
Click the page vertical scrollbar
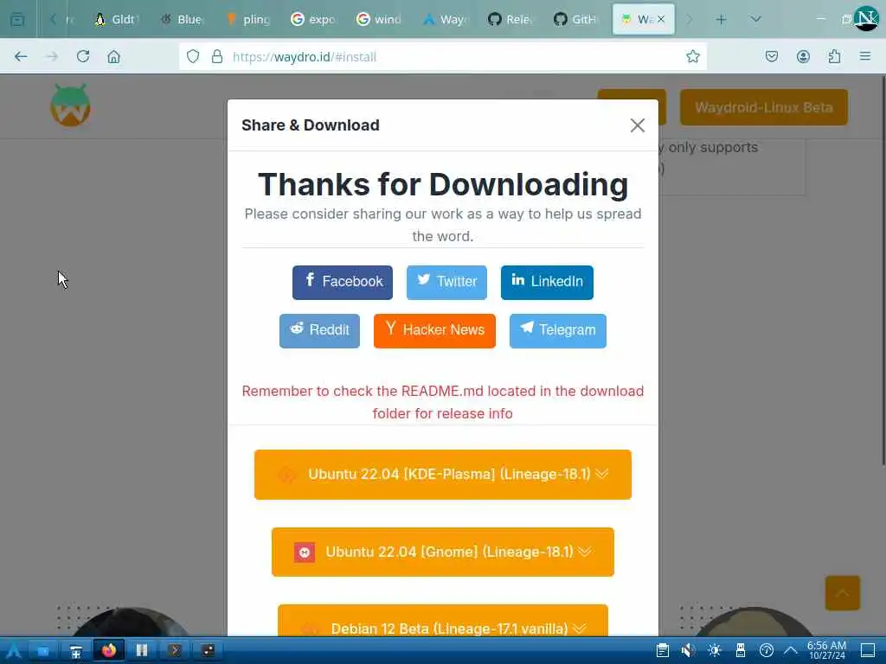(x=883, y=271)
